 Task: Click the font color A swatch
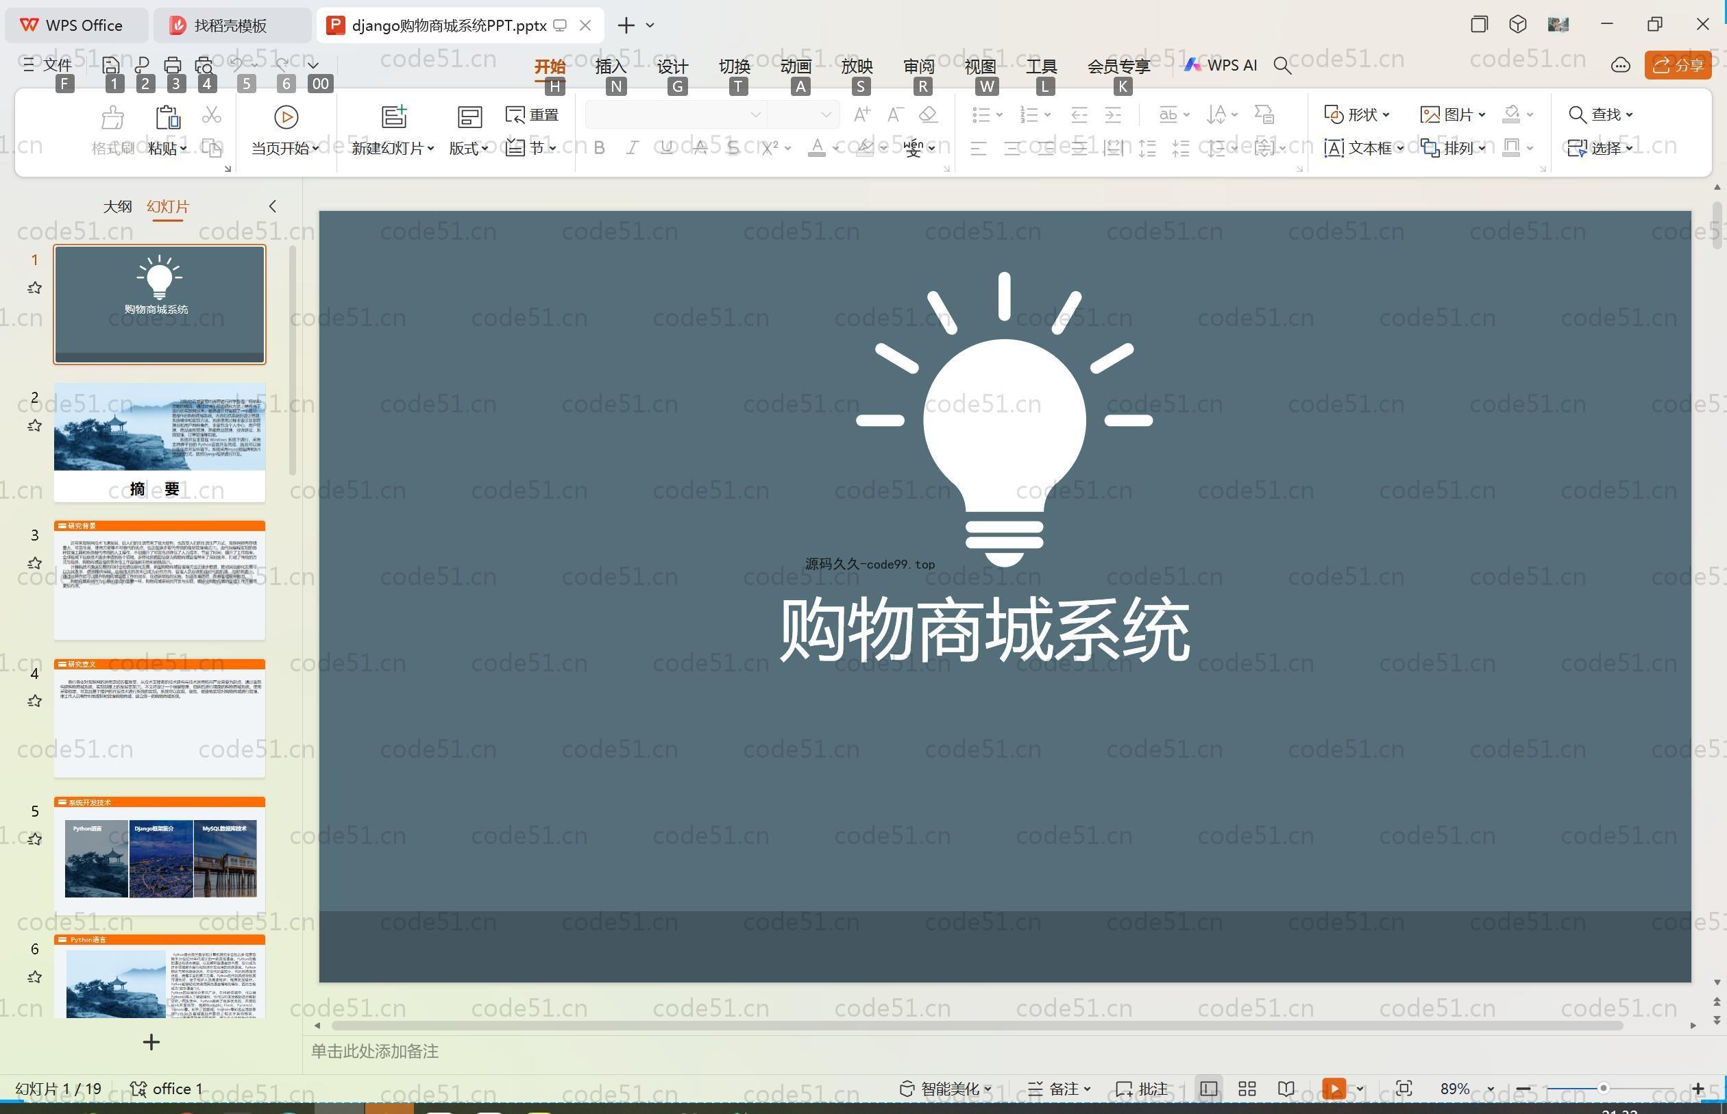coord(817,148)
